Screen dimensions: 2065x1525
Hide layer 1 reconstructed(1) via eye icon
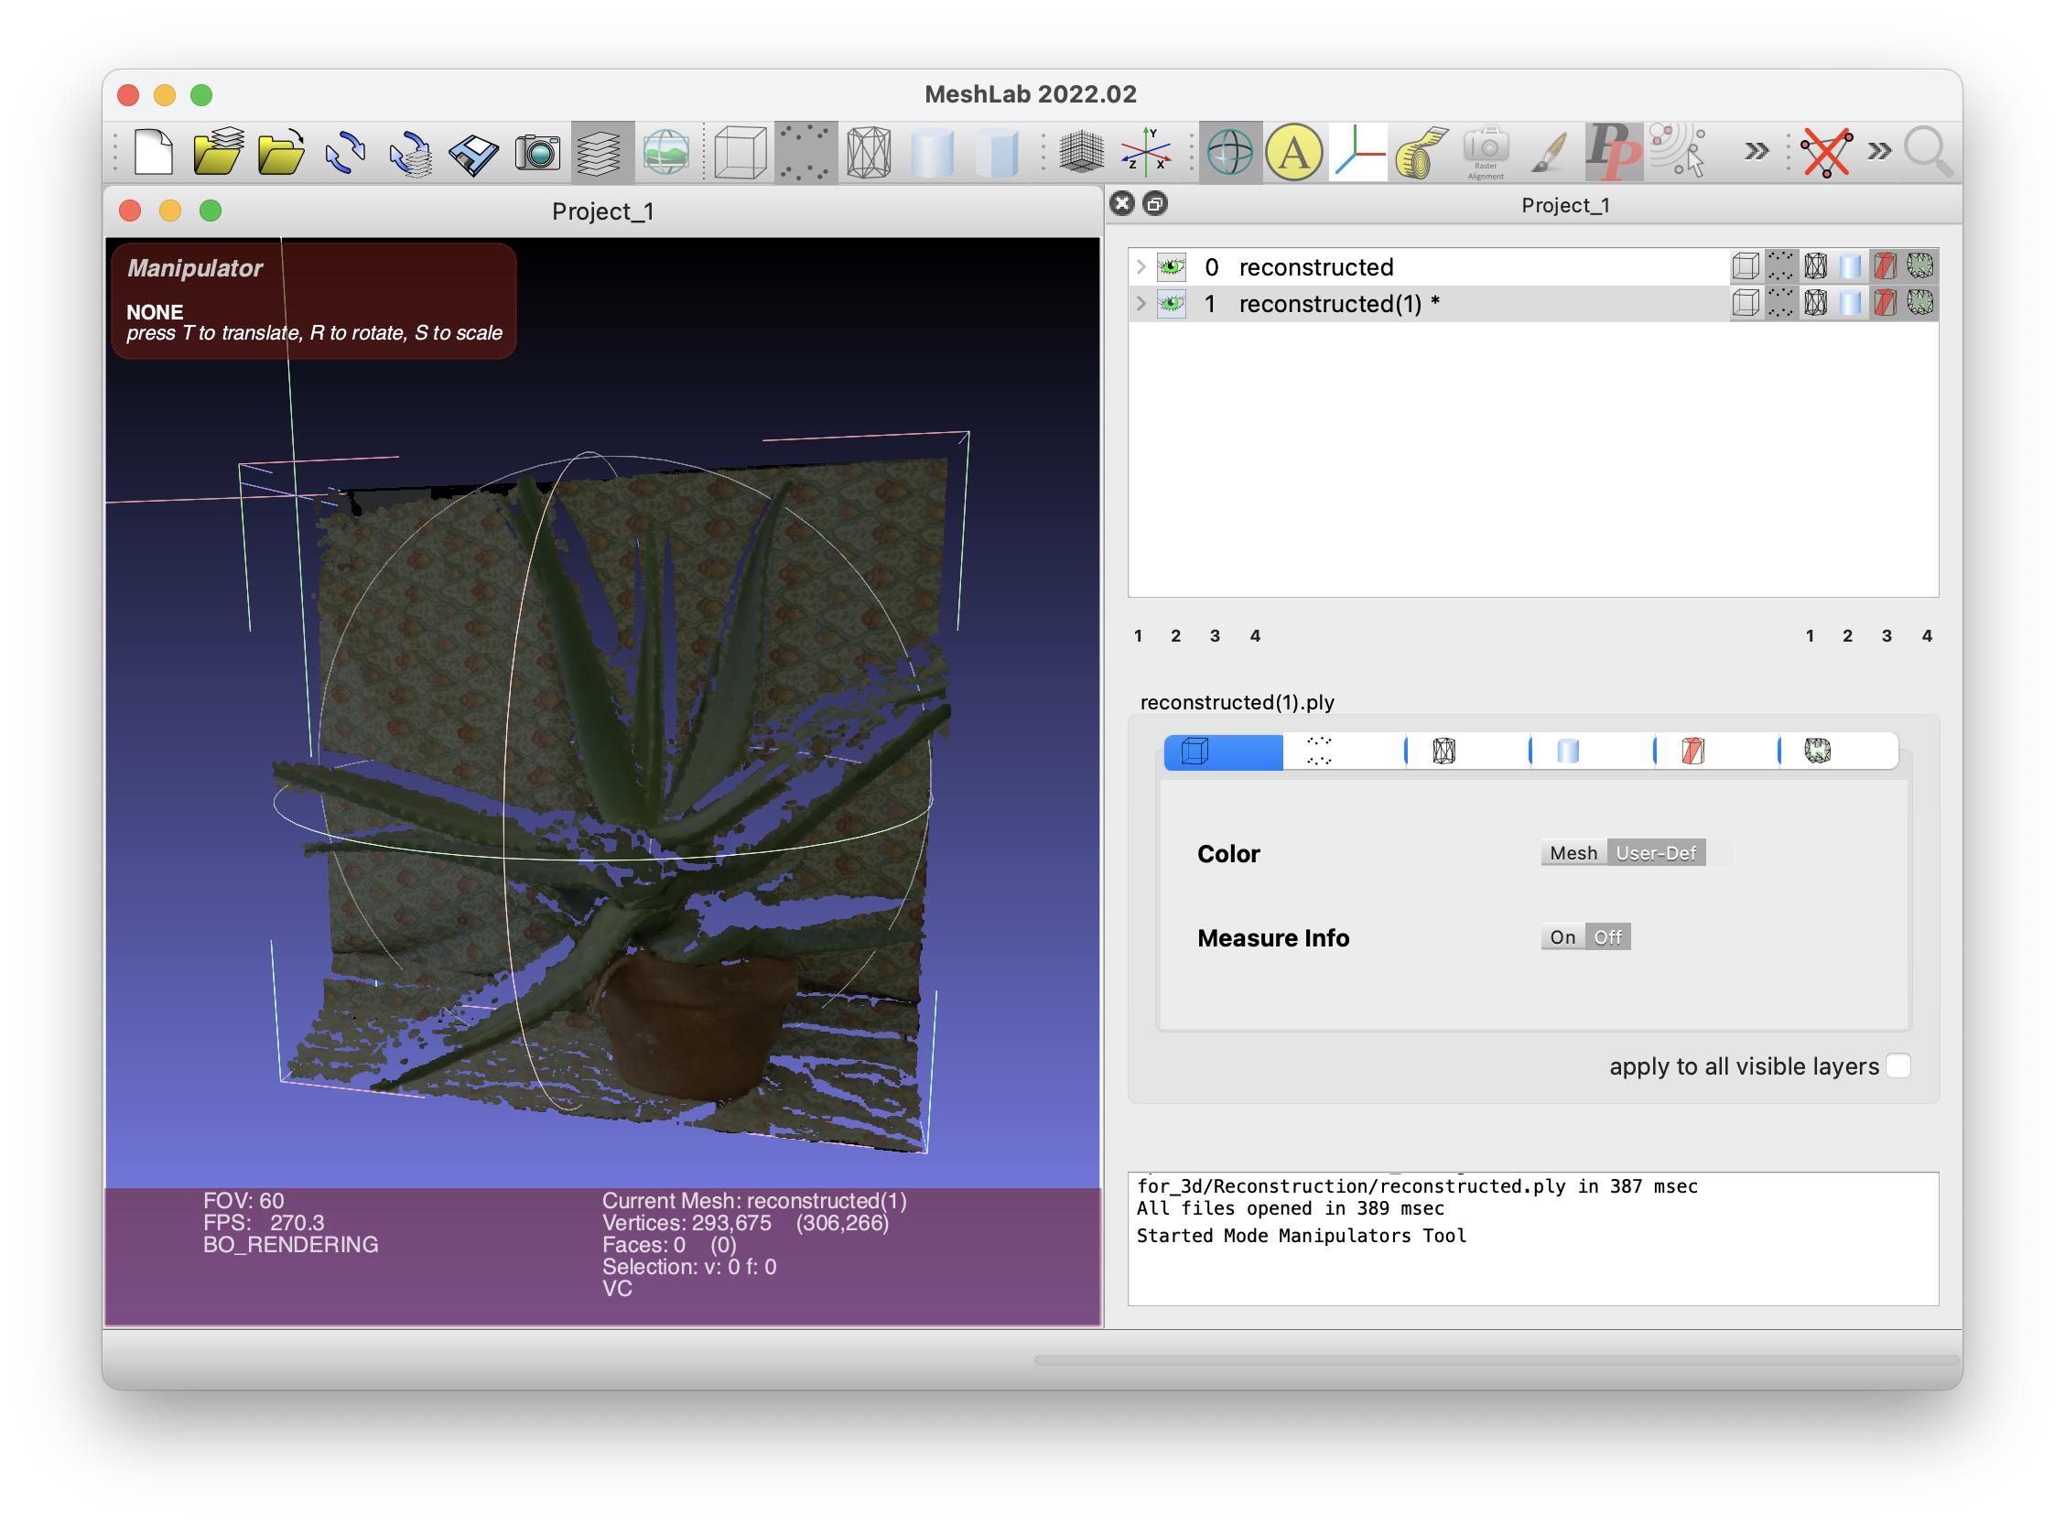tap(1173, 304)
